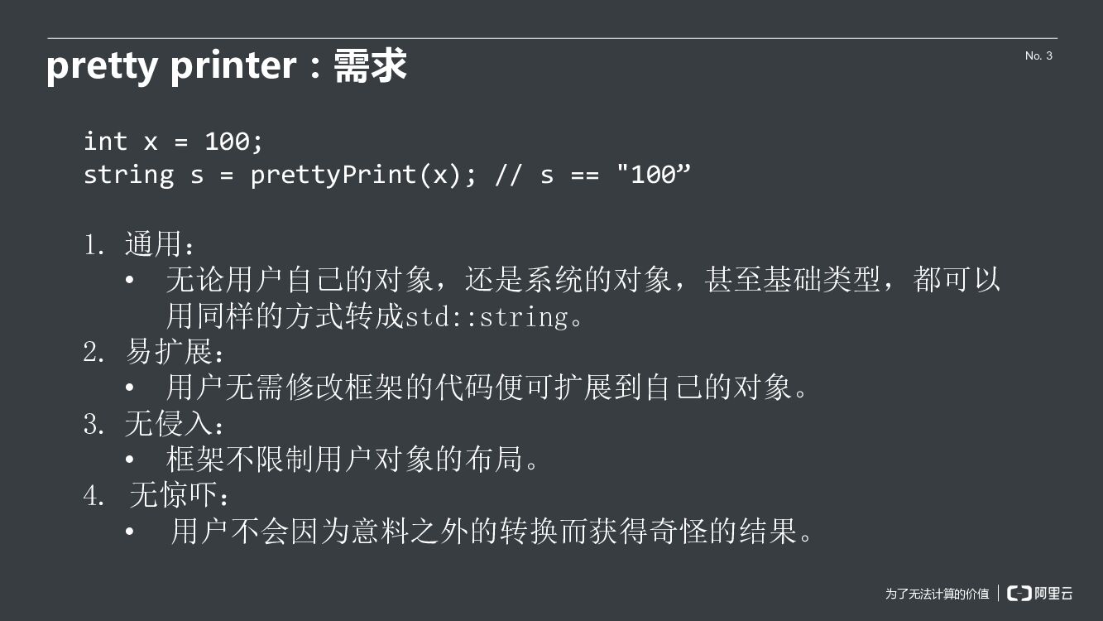
Task: Click the bullet line "用户无需修改框架的代码…"
Action: [x=487, y=388]
